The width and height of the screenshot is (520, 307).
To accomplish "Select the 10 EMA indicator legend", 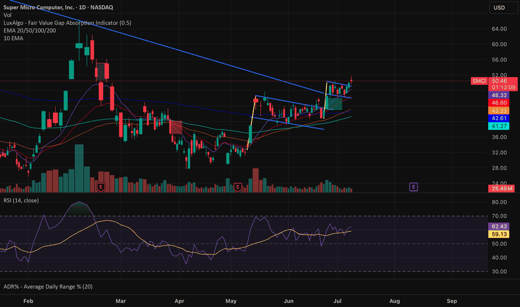I will [13, 38].
